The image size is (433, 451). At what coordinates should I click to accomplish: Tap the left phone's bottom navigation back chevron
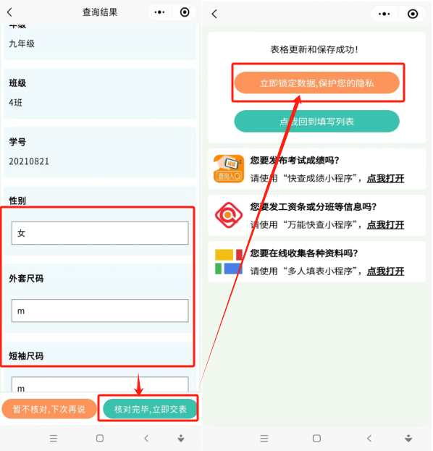click(x=146, y=439)
